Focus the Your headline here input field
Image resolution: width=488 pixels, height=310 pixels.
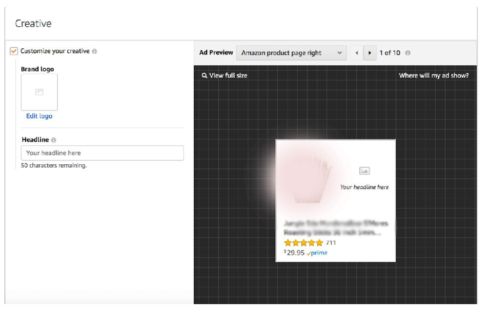click(x=102, y=153)
